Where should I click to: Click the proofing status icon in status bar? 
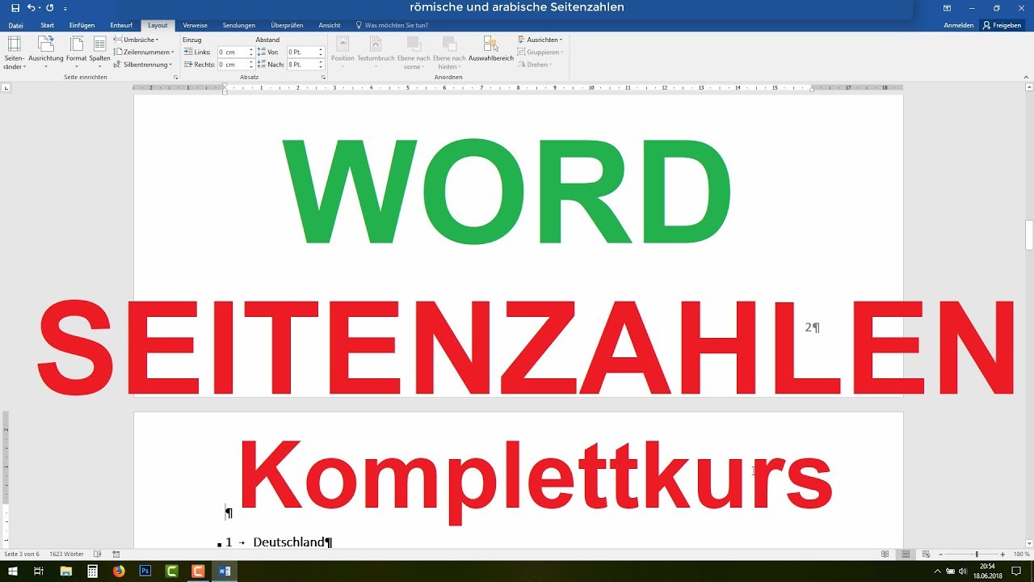pyautogui.click(x=98, y=554)
